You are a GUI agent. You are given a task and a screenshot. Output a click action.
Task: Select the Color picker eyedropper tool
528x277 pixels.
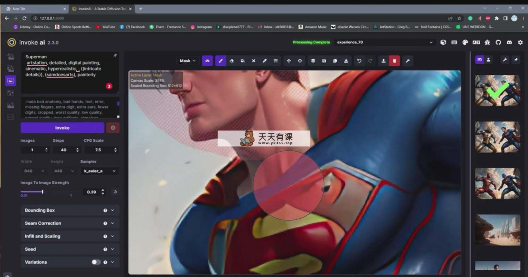(x=264, y=61)
